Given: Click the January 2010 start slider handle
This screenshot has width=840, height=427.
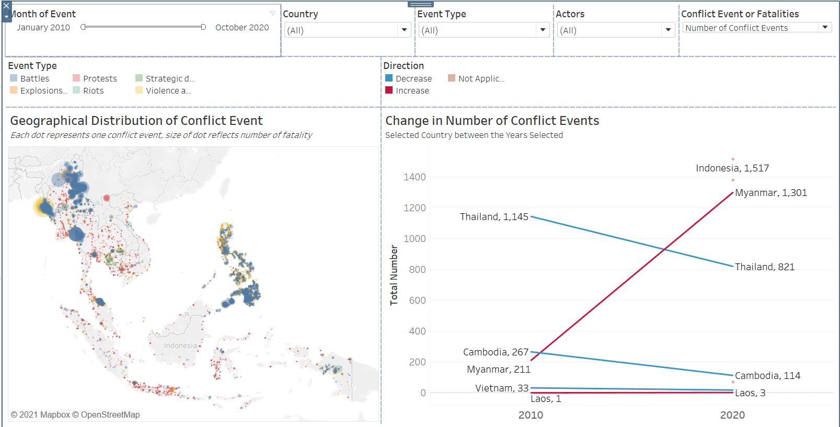Looking at the screenshot, I should [83, 27].
